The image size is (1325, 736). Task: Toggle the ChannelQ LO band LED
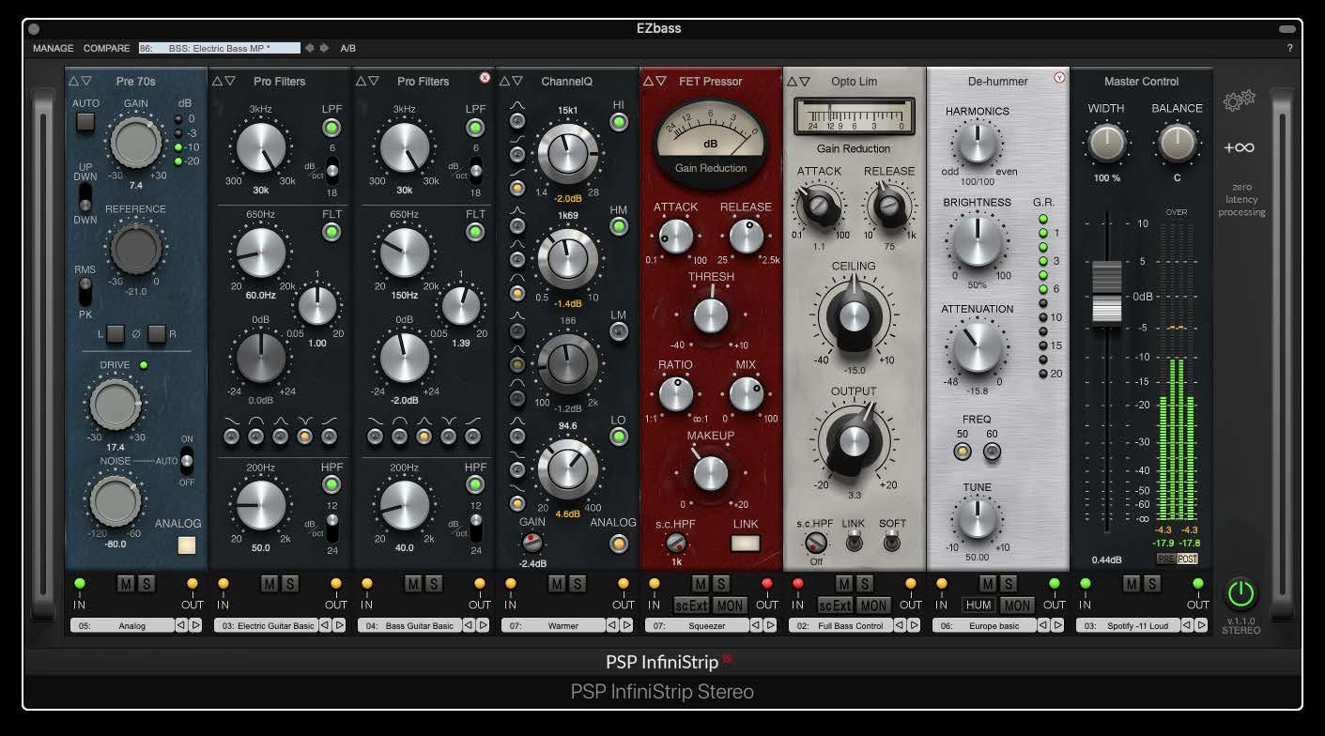click(619, 437)
